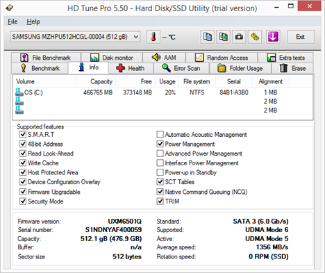Click the third volume drive icon
The height and width of the screenshot is (273, 325).
[x=19, y=110]
